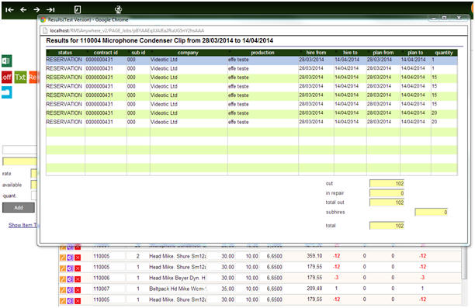Delete the 110006 Head Mike Beyer row
475x308 pixels.
(78, 279)
